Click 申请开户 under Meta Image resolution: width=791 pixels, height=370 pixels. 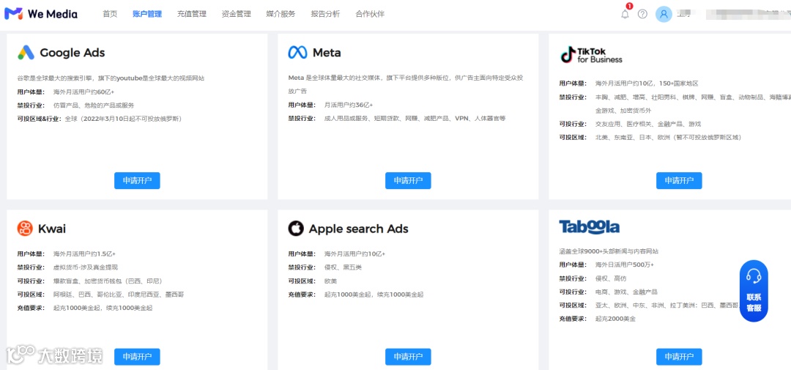[x=408, y=181]
